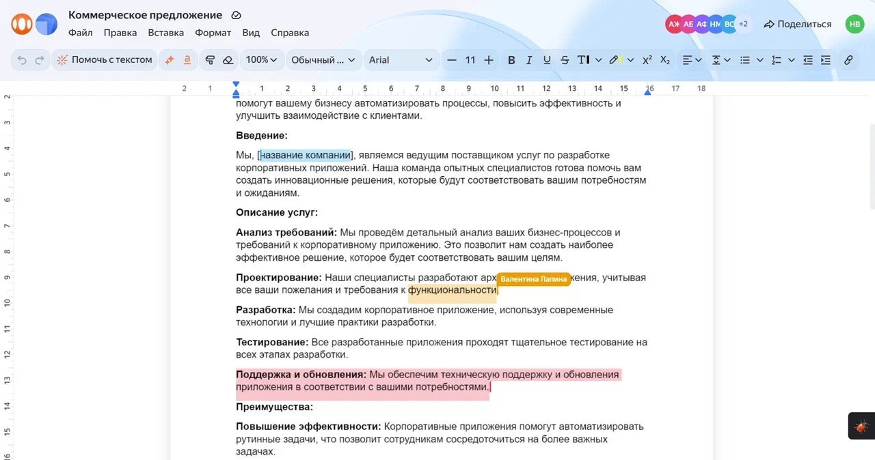Apply superscript formatting

click(647, 60)
